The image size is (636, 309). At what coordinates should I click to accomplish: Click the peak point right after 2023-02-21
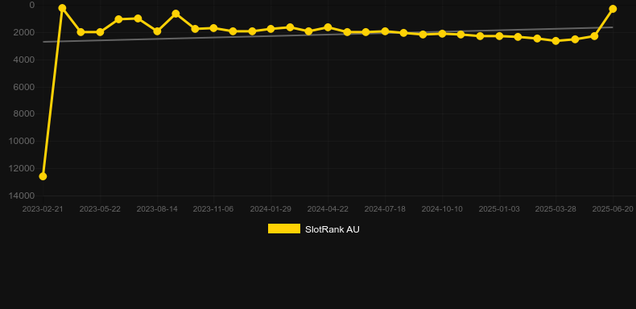[62, 8]
